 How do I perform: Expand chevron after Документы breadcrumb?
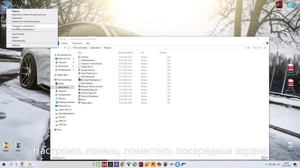click(102, 48)
